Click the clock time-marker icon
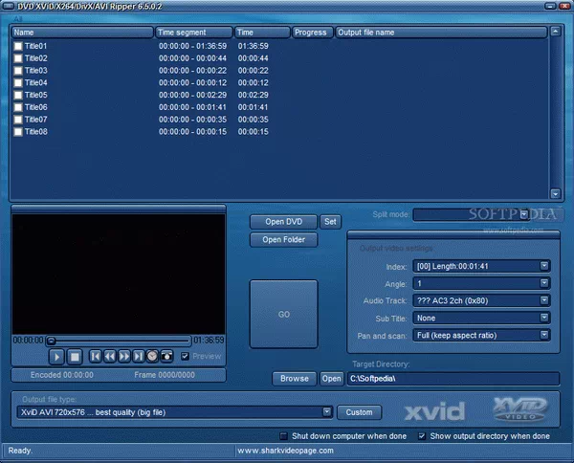574x463 pixels. 152,356
